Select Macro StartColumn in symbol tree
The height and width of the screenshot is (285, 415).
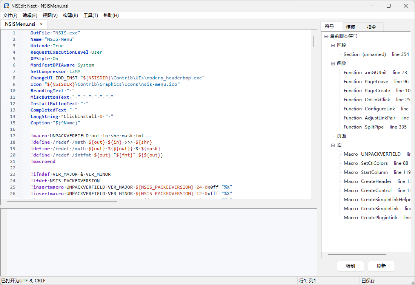point(377,172)
